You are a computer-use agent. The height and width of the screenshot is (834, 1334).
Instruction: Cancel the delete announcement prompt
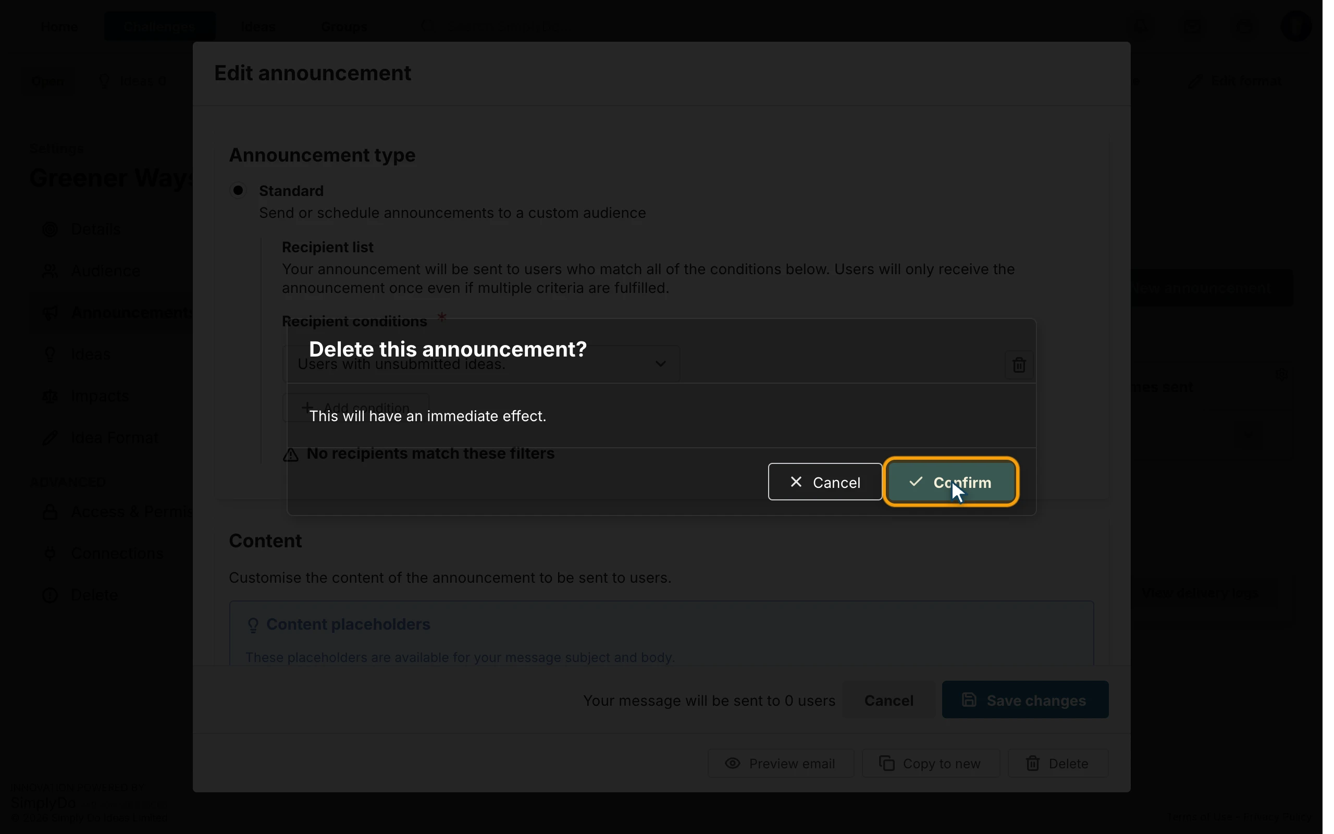coord(825,482)
